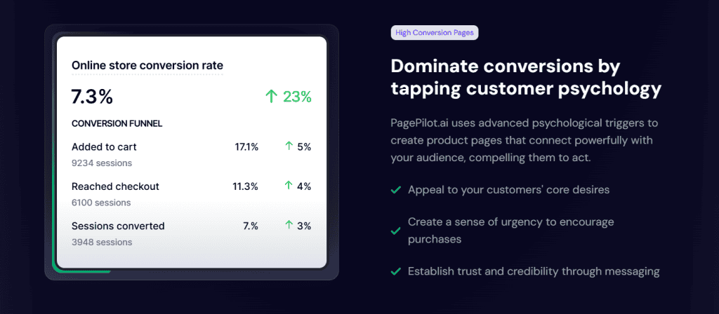Click the PagePilot.ai description paragraph
This screenshot has height=314, width=719.
pyautogui.click(x=525, y=140)
